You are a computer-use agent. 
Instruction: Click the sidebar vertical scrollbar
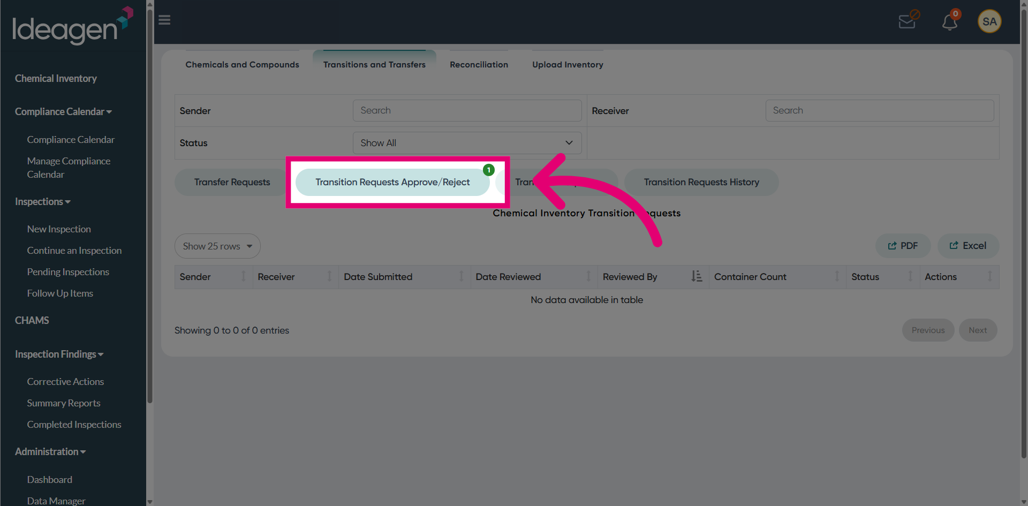(150, 206)
